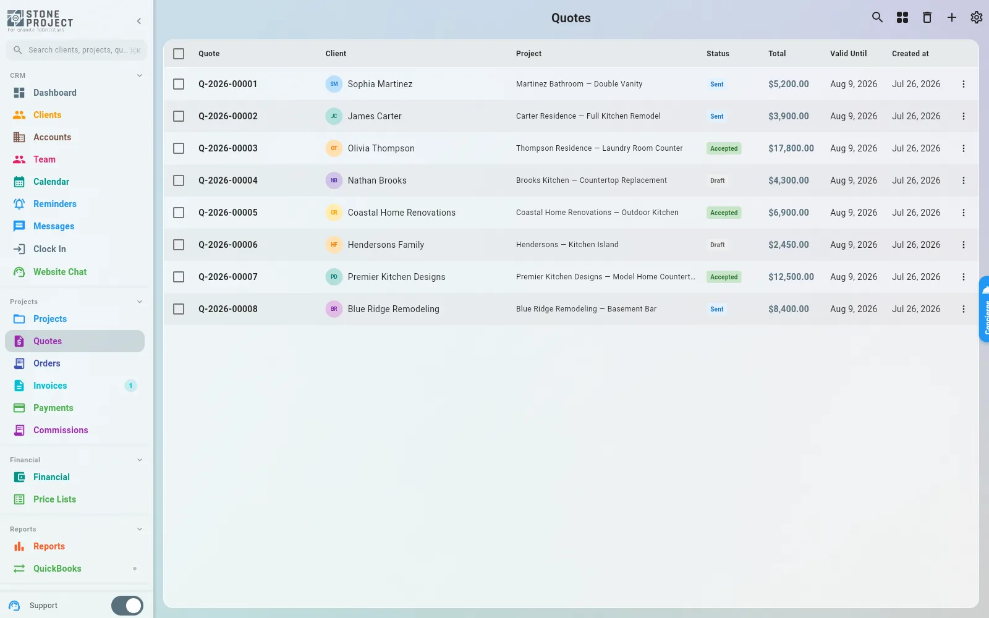This screenshot has height=618, width=989.
Task: Toggle the Support switch
Action: [x=127, y=606]
